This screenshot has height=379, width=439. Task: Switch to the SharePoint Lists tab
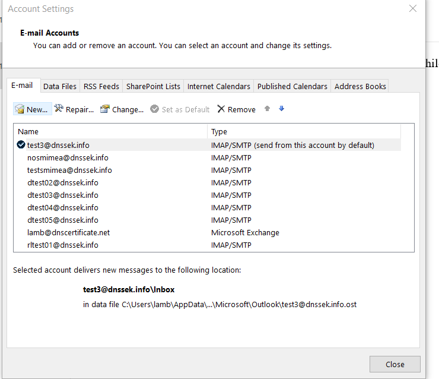point(153,86)
